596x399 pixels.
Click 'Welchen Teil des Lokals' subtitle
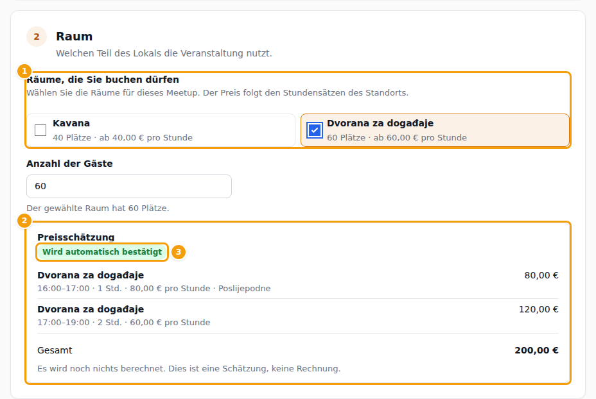(164, 53)
